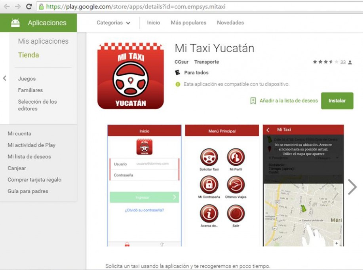
Task: Click the star rating icons
Action: click(x=325, y=62)
